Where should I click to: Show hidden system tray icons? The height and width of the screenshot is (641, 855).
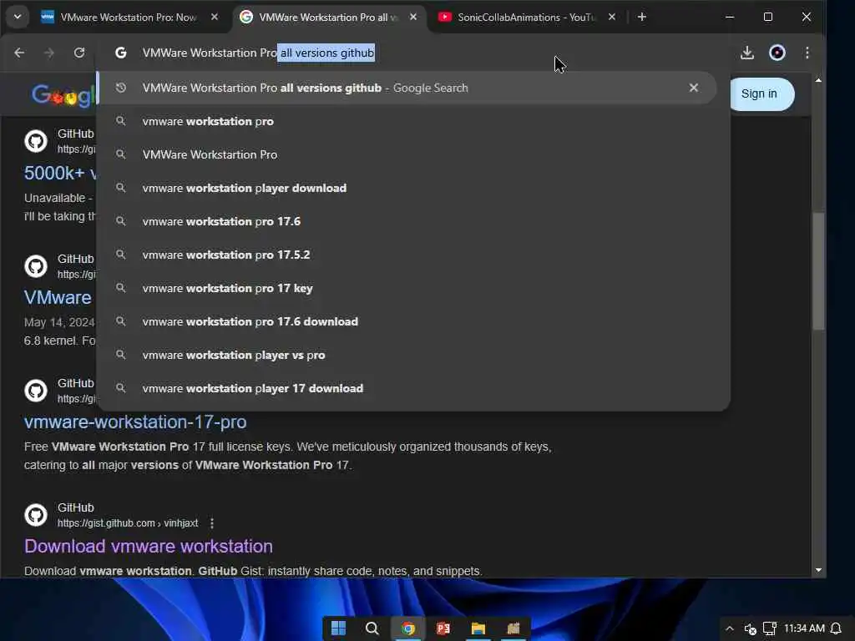click(730, 628)
